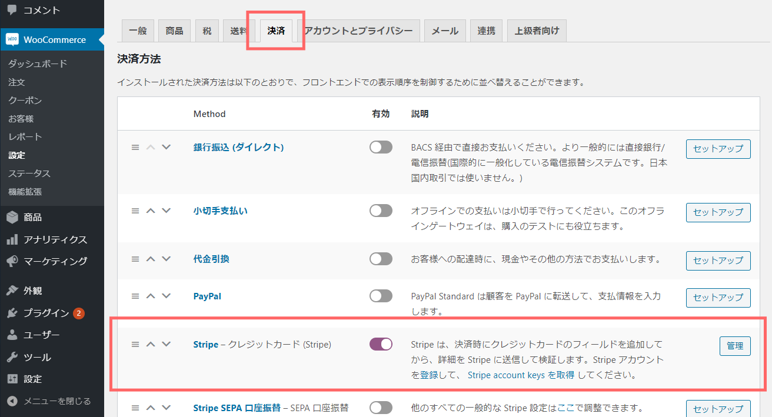Click the 商品 box icon in sidebar

[12, 217]
